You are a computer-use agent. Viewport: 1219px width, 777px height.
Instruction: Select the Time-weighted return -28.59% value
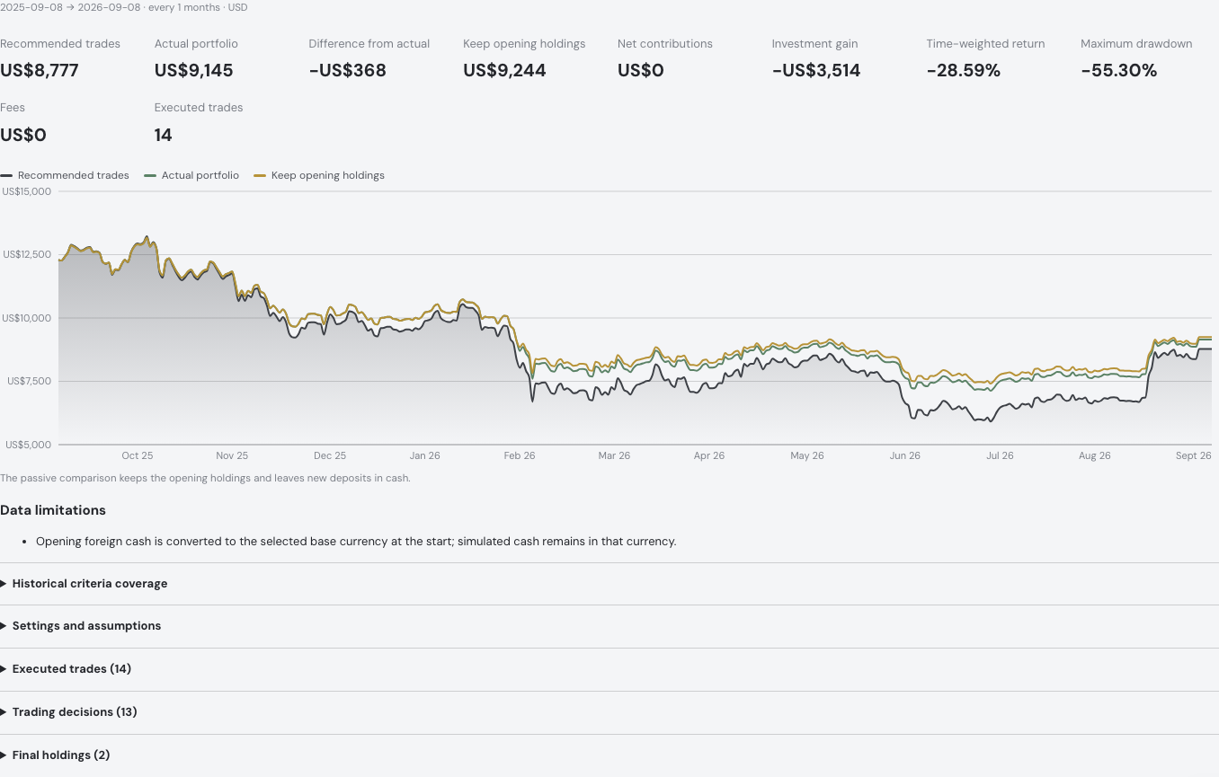[964, 70]
